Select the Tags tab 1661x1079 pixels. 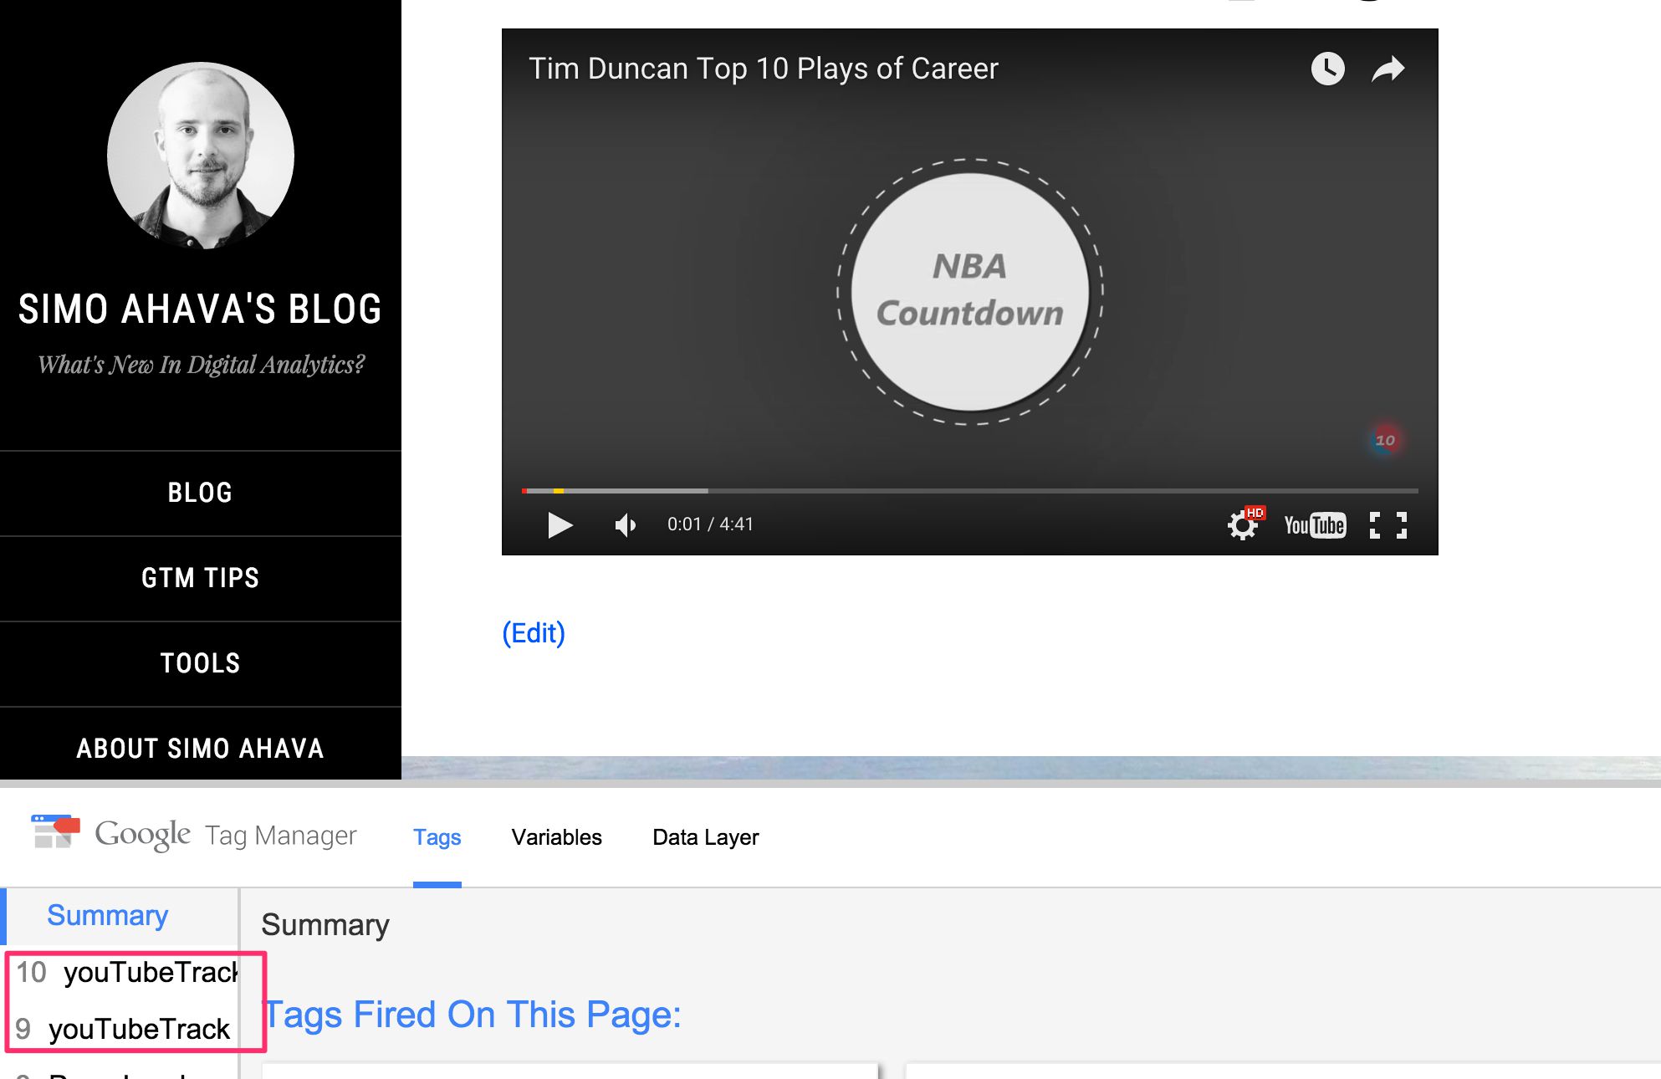click(437, 837)
